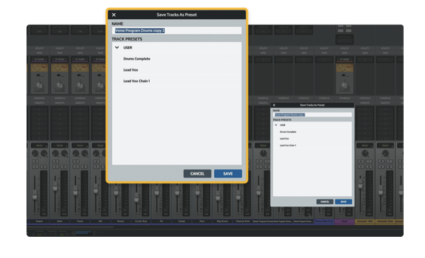The height and width of the screenshot is (258, 425).
Task: Solo the Toms channel
Action: click(x=76, y=166)
